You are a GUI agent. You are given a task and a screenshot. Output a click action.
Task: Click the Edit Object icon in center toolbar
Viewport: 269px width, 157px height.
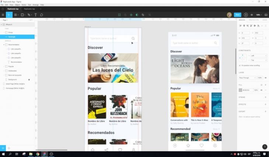[x=119, y=15]
